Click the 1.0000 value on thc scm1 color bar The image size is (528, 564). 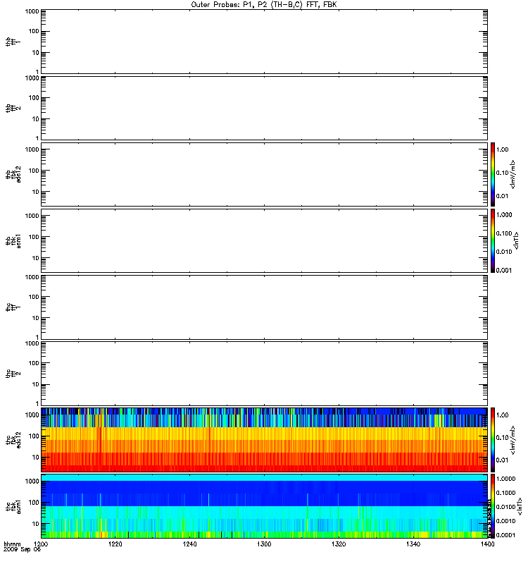coord(505,479)
